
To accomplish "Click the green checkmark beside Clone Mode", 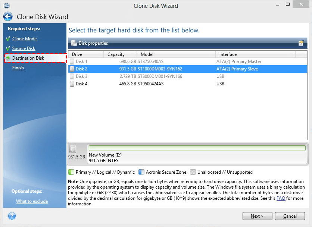I will pos(8,38).
